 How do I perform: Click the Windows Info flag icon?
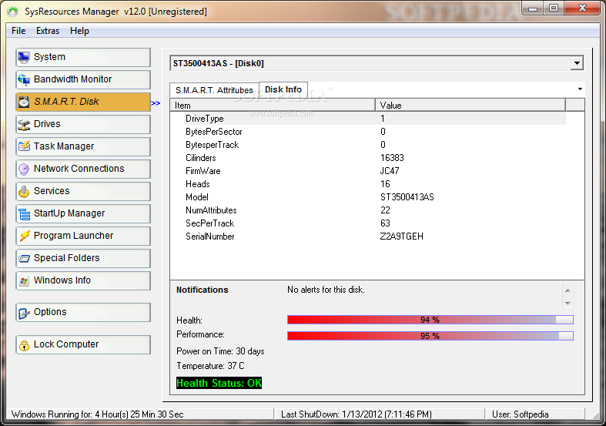pos(24,280)
